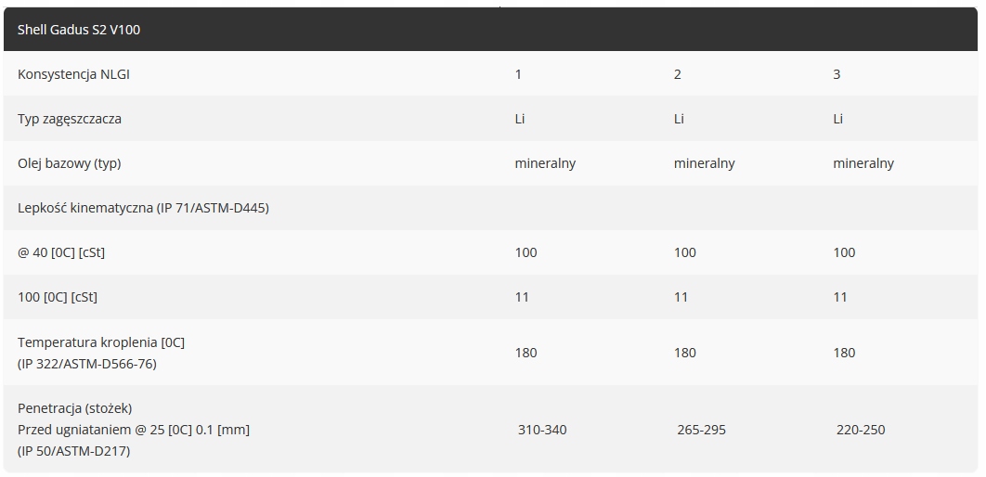Click the "100 [0C] [cSt]" row label

[x=58, y=297]
